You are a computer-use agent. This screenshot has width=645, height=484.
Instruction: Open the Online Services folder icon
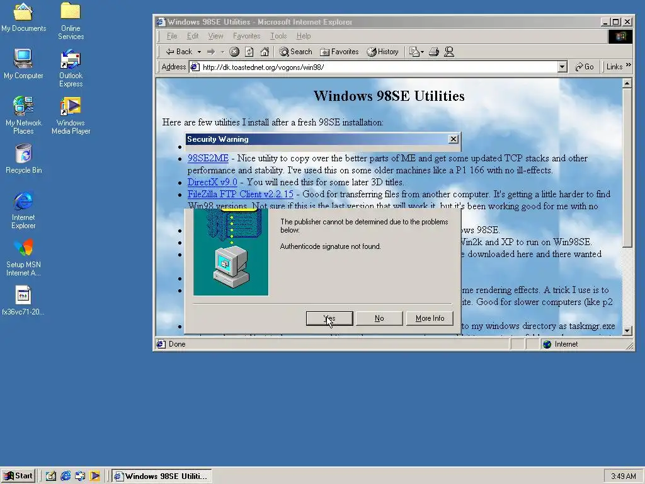tap(71, 21)
